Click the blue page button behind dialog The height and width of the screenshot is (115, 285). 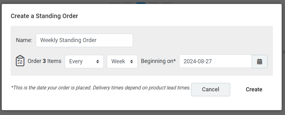141,3
